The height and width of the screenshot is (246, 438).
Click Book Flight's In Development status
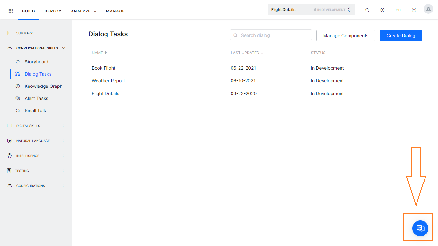pyautogui.click(x=327, y=68)
